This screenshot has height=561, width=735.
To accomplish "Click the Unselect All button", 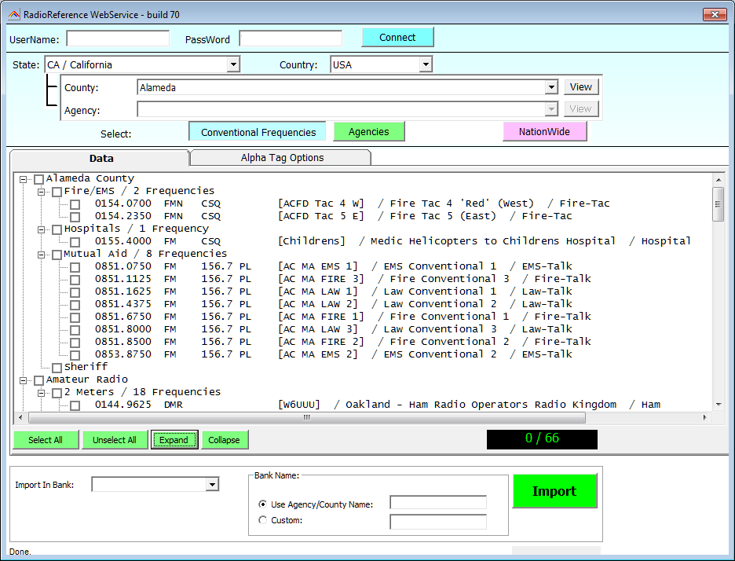I will [115, 440].
